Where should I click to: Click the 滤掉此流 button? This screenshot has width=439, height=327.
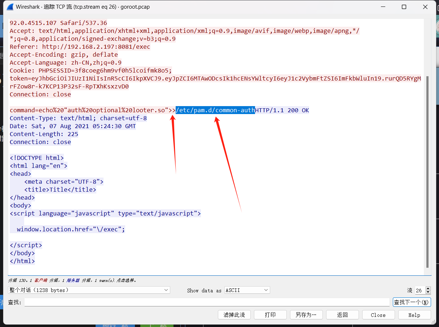pos(234,315)
